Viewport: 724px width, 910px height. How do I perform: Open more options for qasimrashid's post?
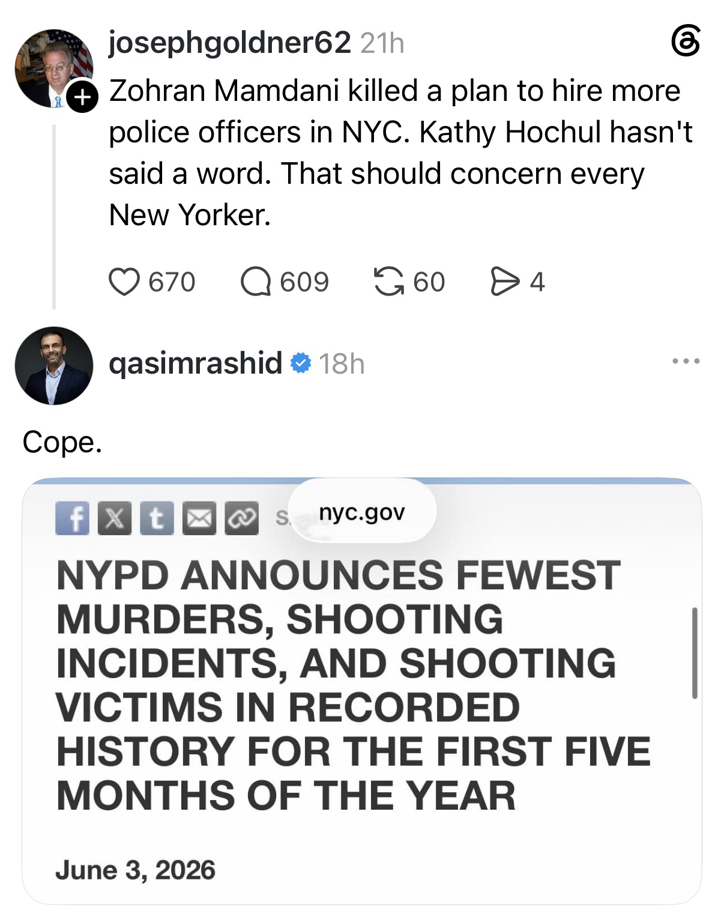pos(686,362)
